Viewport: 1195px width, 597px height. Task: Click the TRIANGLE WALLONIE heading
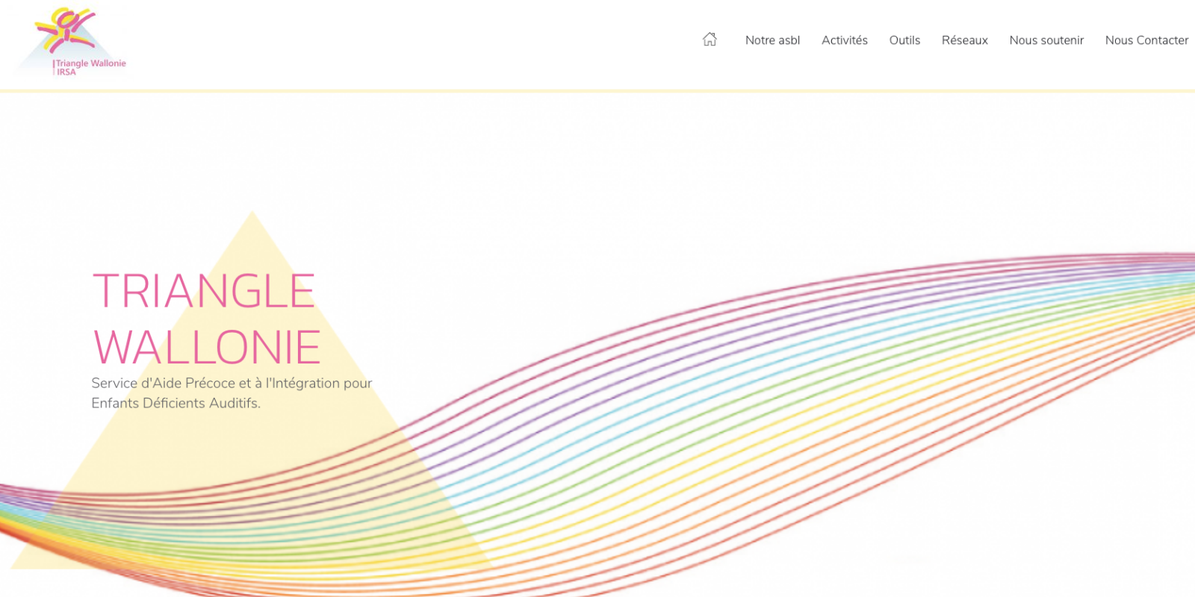(207, 319)
